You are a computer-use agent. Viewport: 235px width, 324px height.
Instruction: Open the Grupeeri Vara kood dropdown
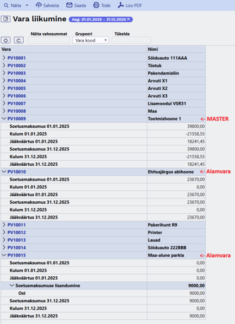[90, 40]
